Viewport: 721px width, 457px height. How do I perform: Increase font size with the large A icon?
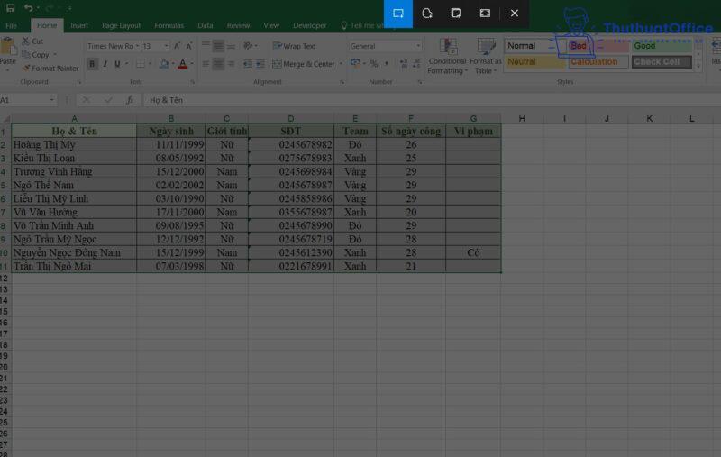[177, 46]
